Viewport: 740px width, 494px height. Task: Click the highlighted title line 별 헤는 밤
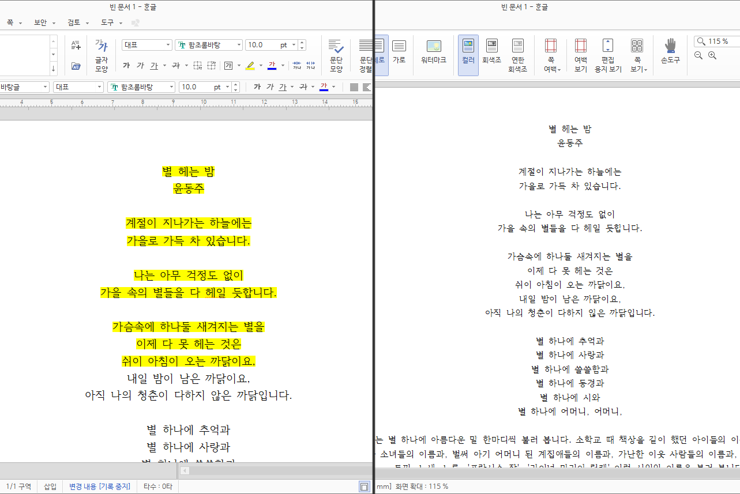tap(189, 172)
